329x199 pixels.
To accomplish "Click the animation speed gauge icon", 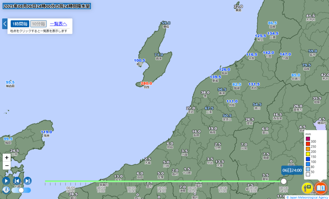I will point(6,190).
